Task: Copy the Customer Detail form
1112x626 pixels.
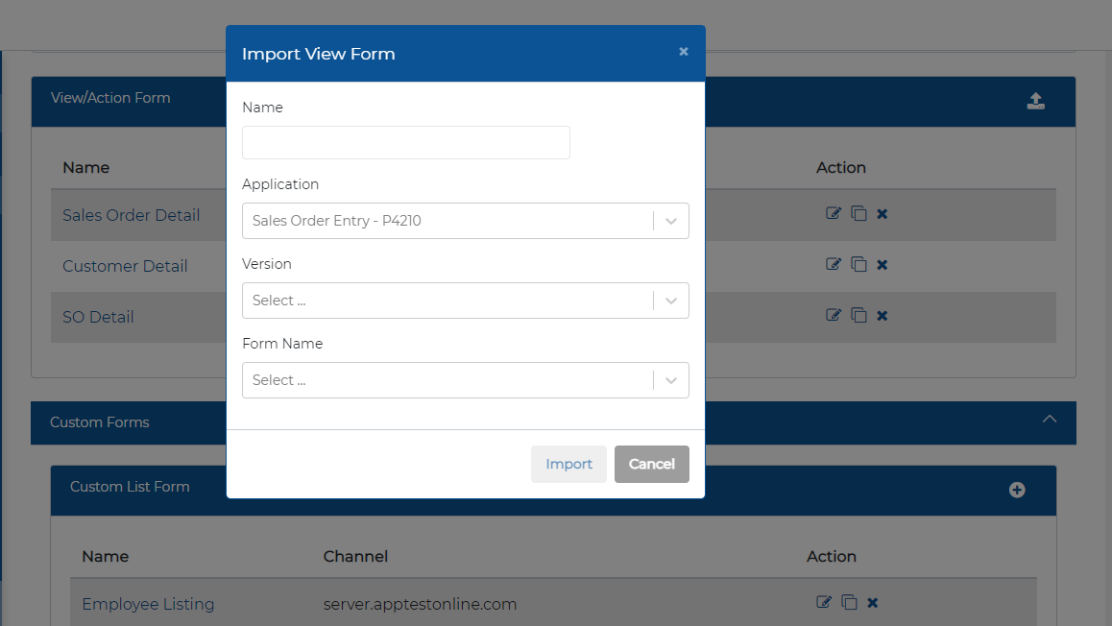Action: pos(858,264)
